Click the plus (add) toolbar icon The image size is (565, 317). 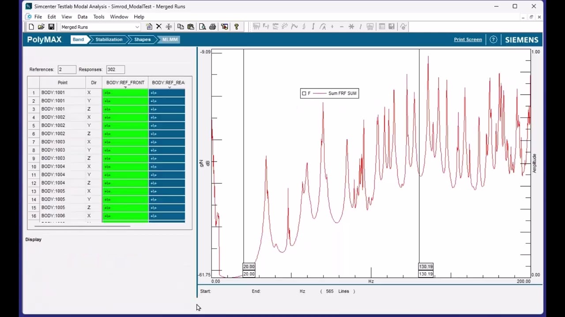(x=332, y=27)
